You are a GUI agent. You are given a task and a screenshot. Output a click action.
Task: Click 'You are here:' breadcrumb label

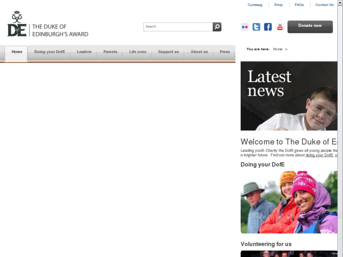tap(258, 49)
